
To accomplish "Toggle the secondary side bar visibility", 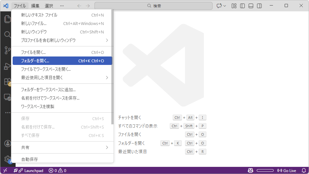I will click(259, 6).
